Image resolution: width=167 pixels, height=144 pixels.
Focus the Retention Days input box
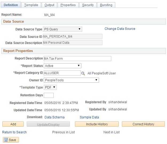(x=49, y=95)
